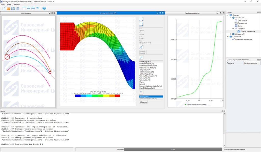
Task: Maximize the Сетка для Лопатка №1 sub-window
Action: (x=160, y=13)
